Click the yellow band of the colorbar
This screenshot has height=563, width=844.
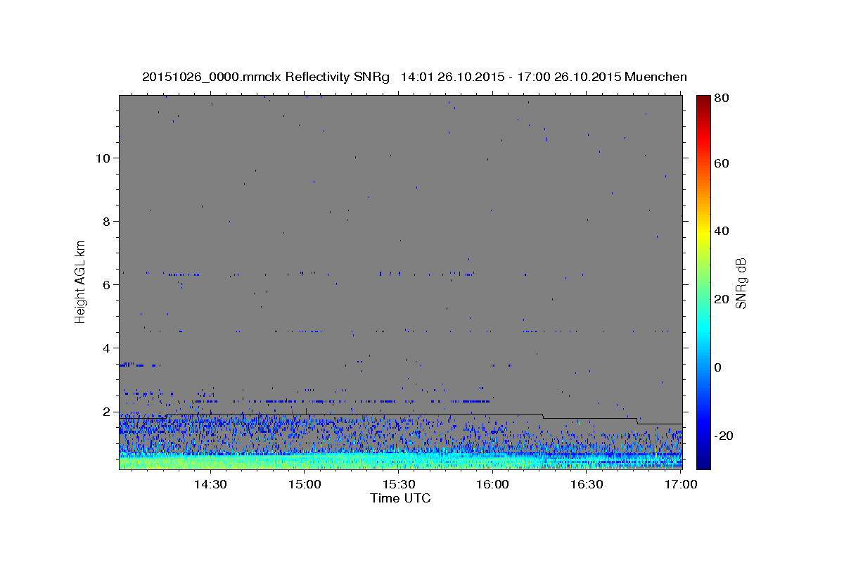703,231
